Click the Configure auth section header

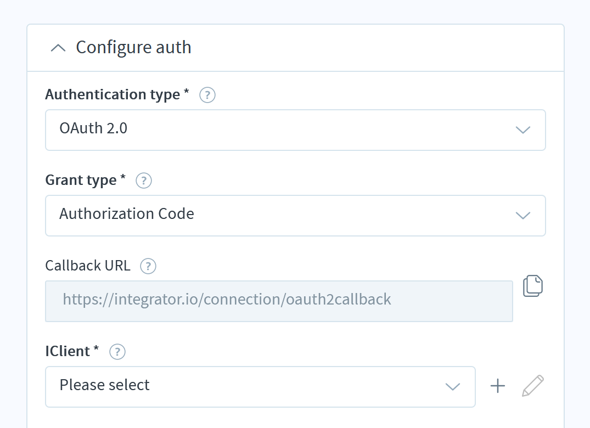pyautogui.click(x=133, y=48)
